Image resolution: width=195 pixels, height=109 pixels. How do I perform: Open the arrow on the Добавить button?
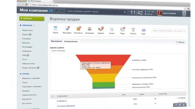(42, 19)
